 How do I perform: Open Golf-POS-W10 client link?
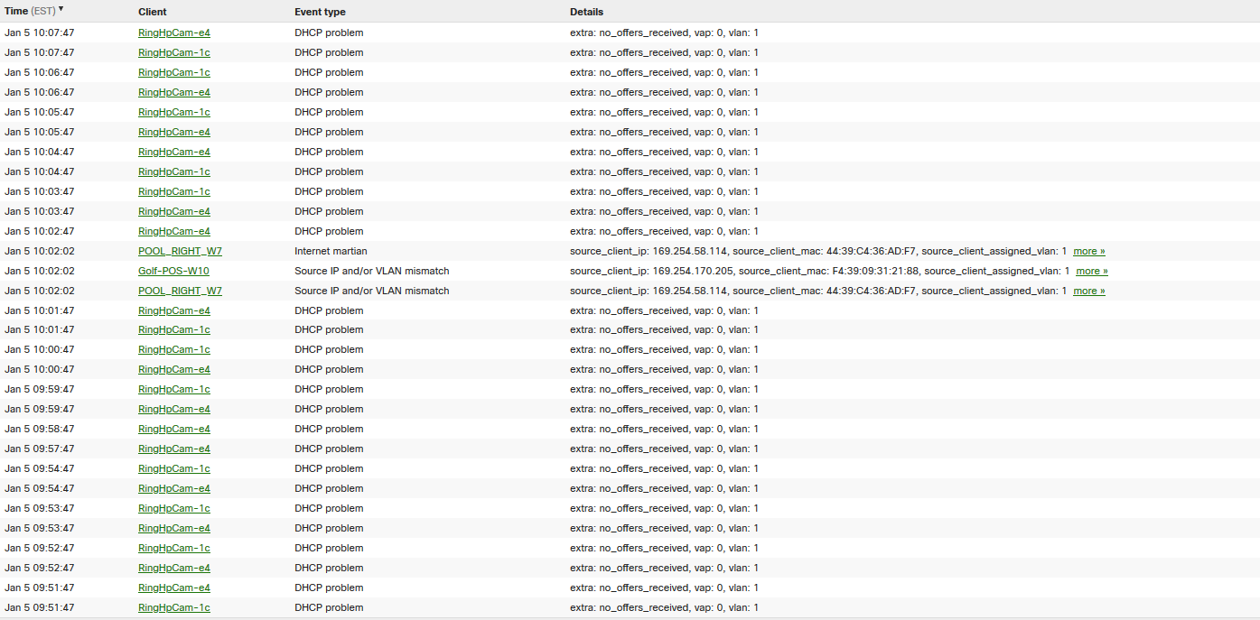click(174, 271)
